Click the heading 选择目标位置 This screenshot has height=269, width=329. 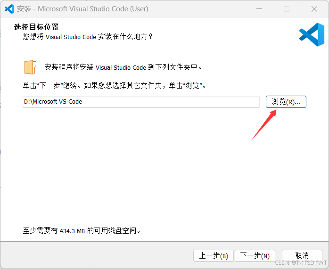(36, 27)
